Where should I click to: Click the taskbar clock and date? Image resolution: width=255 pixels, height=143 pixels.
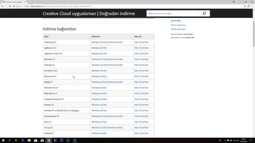[x=243, y=140]
